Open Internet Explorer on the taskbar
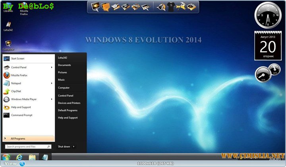Viewport: 286px width, 167px height. coord(18,157)
